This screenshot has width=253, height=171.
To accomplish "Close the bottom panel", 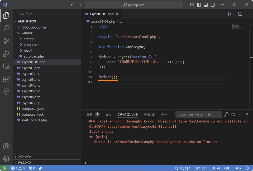I will [247, 114].
